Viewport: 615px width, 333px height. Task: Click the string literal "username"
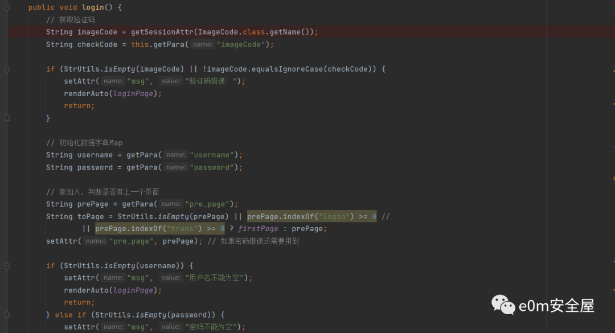point(212,155)
